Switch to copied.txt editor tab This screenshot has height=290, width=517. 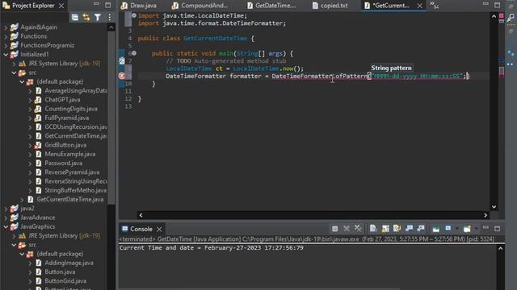point(330,6)
